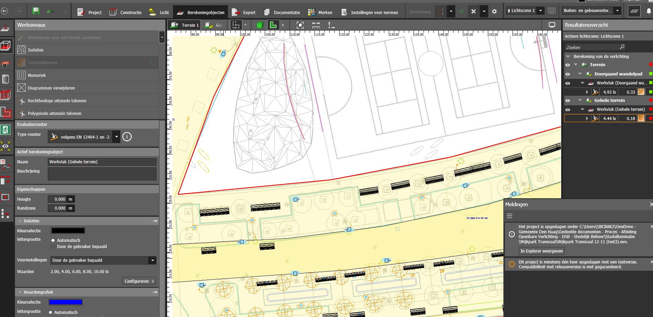Click In Explorer weergeven button
Screen dimensions: 653x317
(541, 251)
